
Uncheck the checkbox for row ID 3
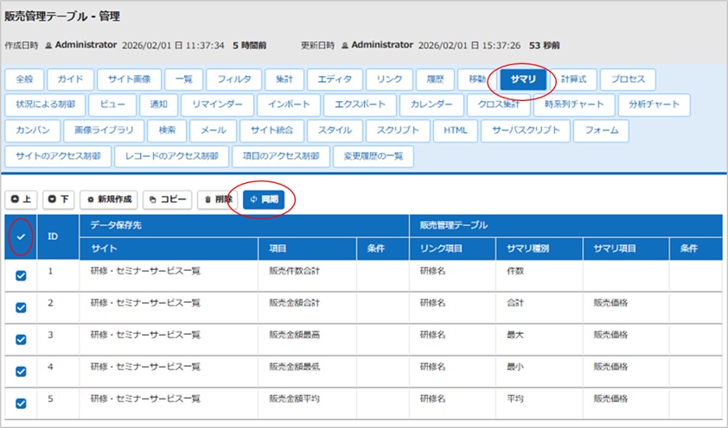[21, 339]
